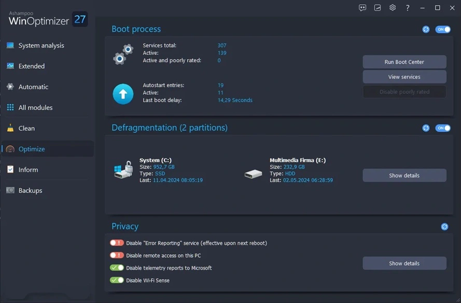461x303 pixels.
Task: Click date 02.05.2024 06:28:59
Action: (x=308, y=180)
